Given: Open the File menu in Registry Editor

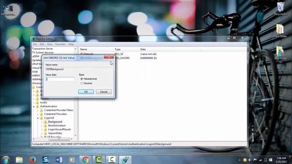Looking at the screenshot, I should click(35, 44).
